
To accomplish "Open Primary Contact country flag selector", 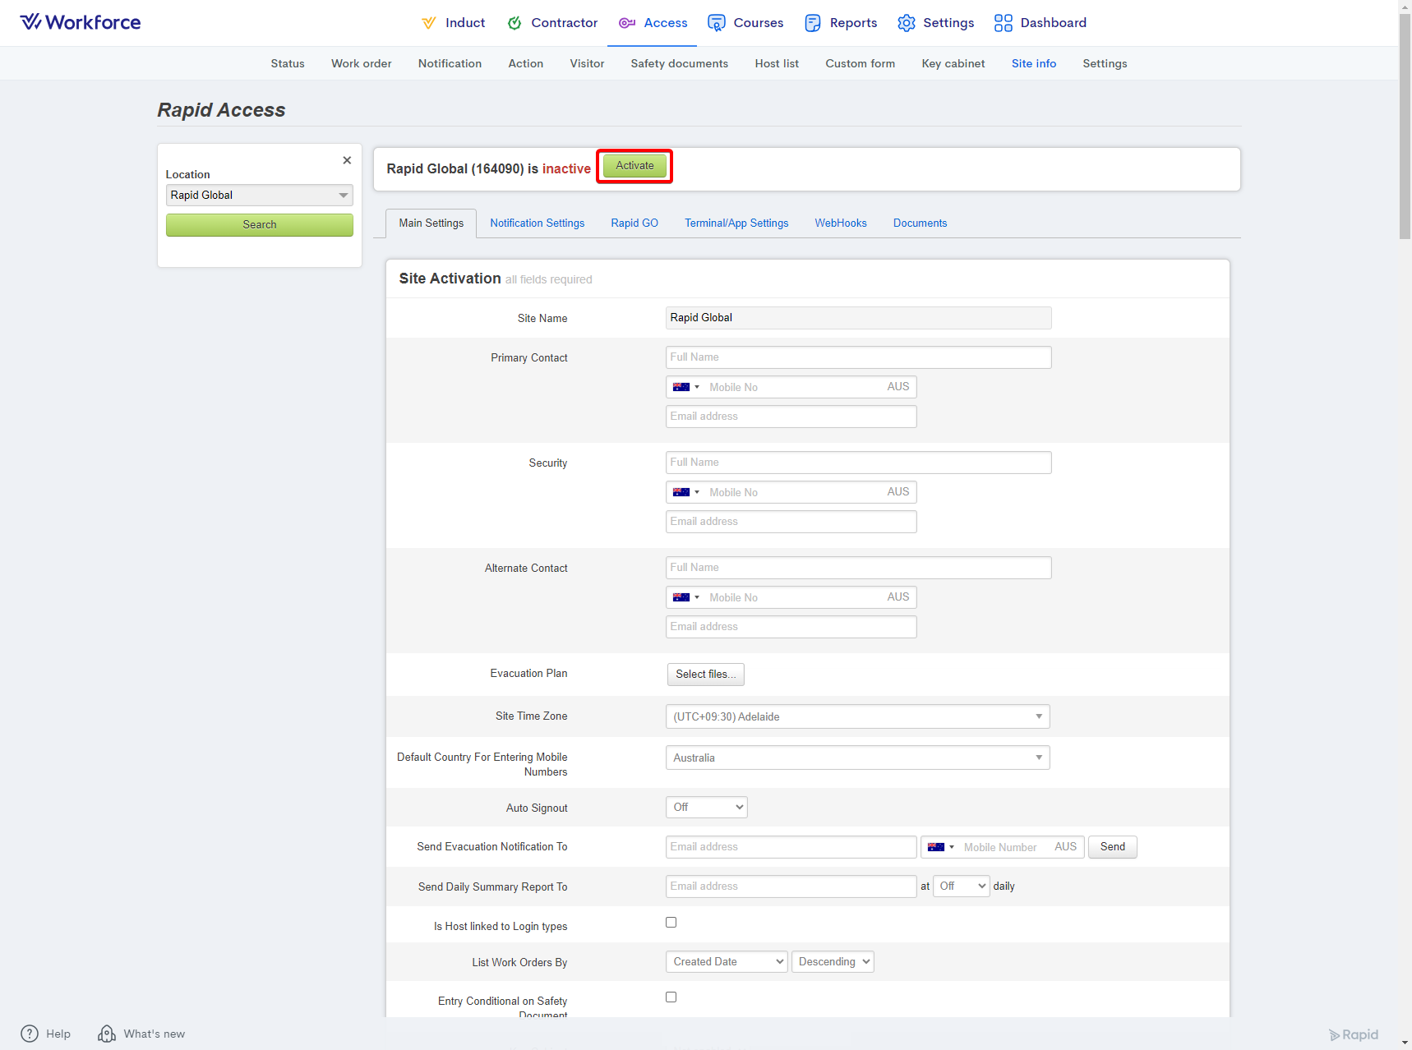I will click(686, 387).
